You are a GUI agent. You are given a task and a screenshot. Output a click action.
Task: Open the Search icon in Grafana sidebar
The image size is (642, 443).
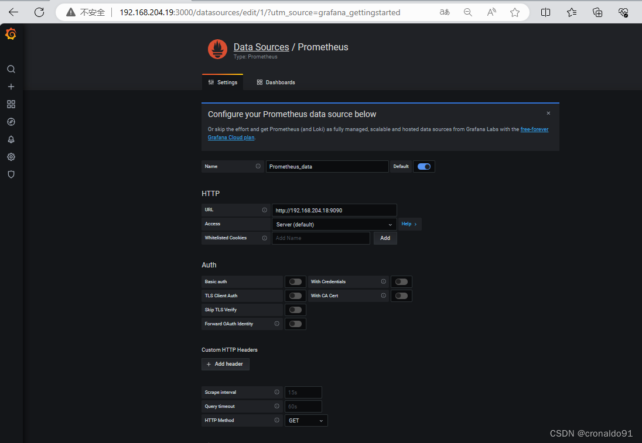tap(11, 69)
